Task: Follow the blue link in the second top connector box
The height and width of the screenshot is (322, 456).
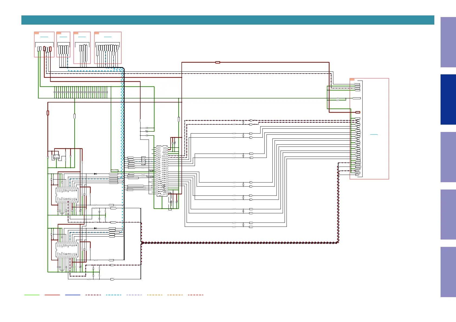Action: pos(63,37)
